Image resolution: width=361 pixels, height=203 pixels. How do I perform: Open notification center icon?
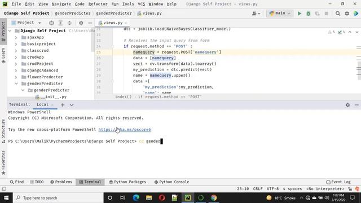coord(352,198)
